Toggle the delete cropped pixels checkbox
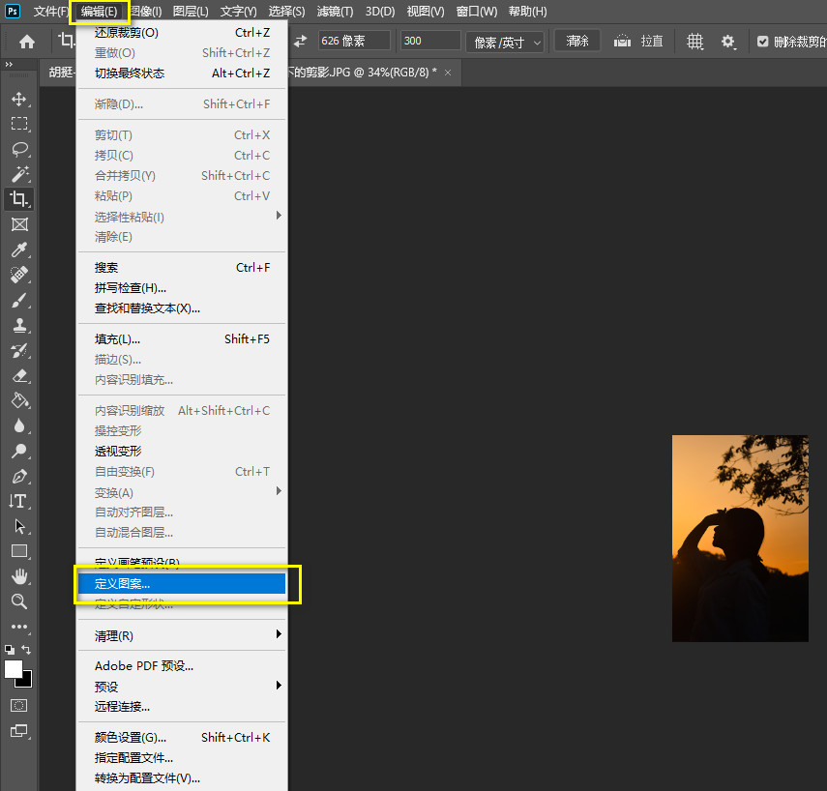The height and width of the screenshot is (791, 827). point(763,42)
